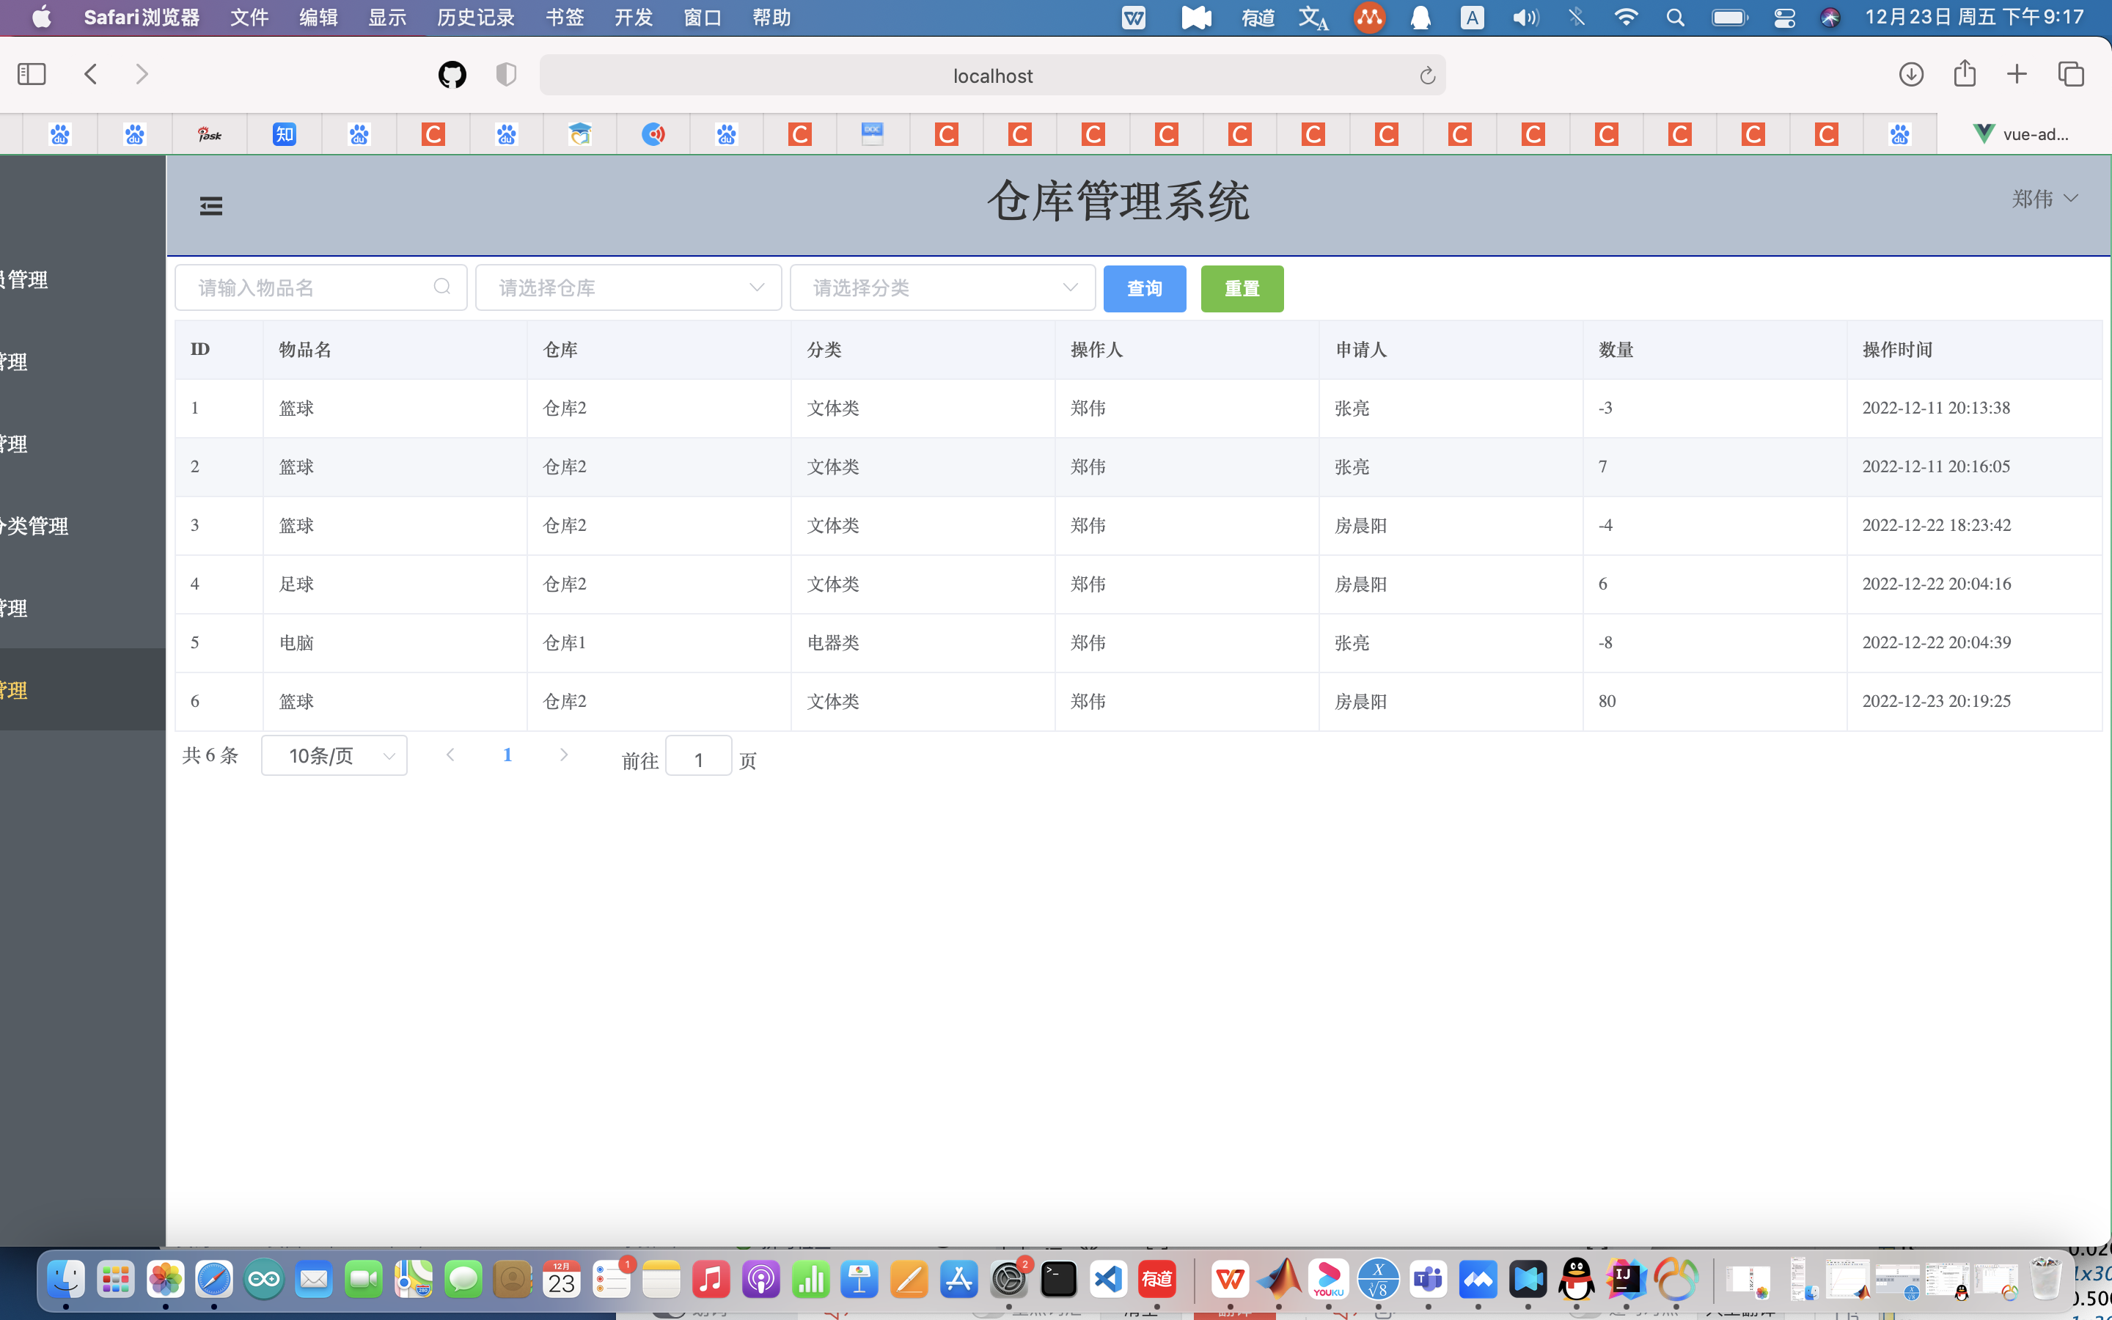Open new tab with plus icon

[2017, 74]
